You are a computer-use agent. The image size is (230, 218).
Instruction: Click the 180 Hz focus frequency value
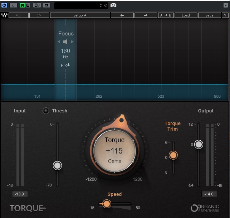pyautogui.click(x=65, y=51)
